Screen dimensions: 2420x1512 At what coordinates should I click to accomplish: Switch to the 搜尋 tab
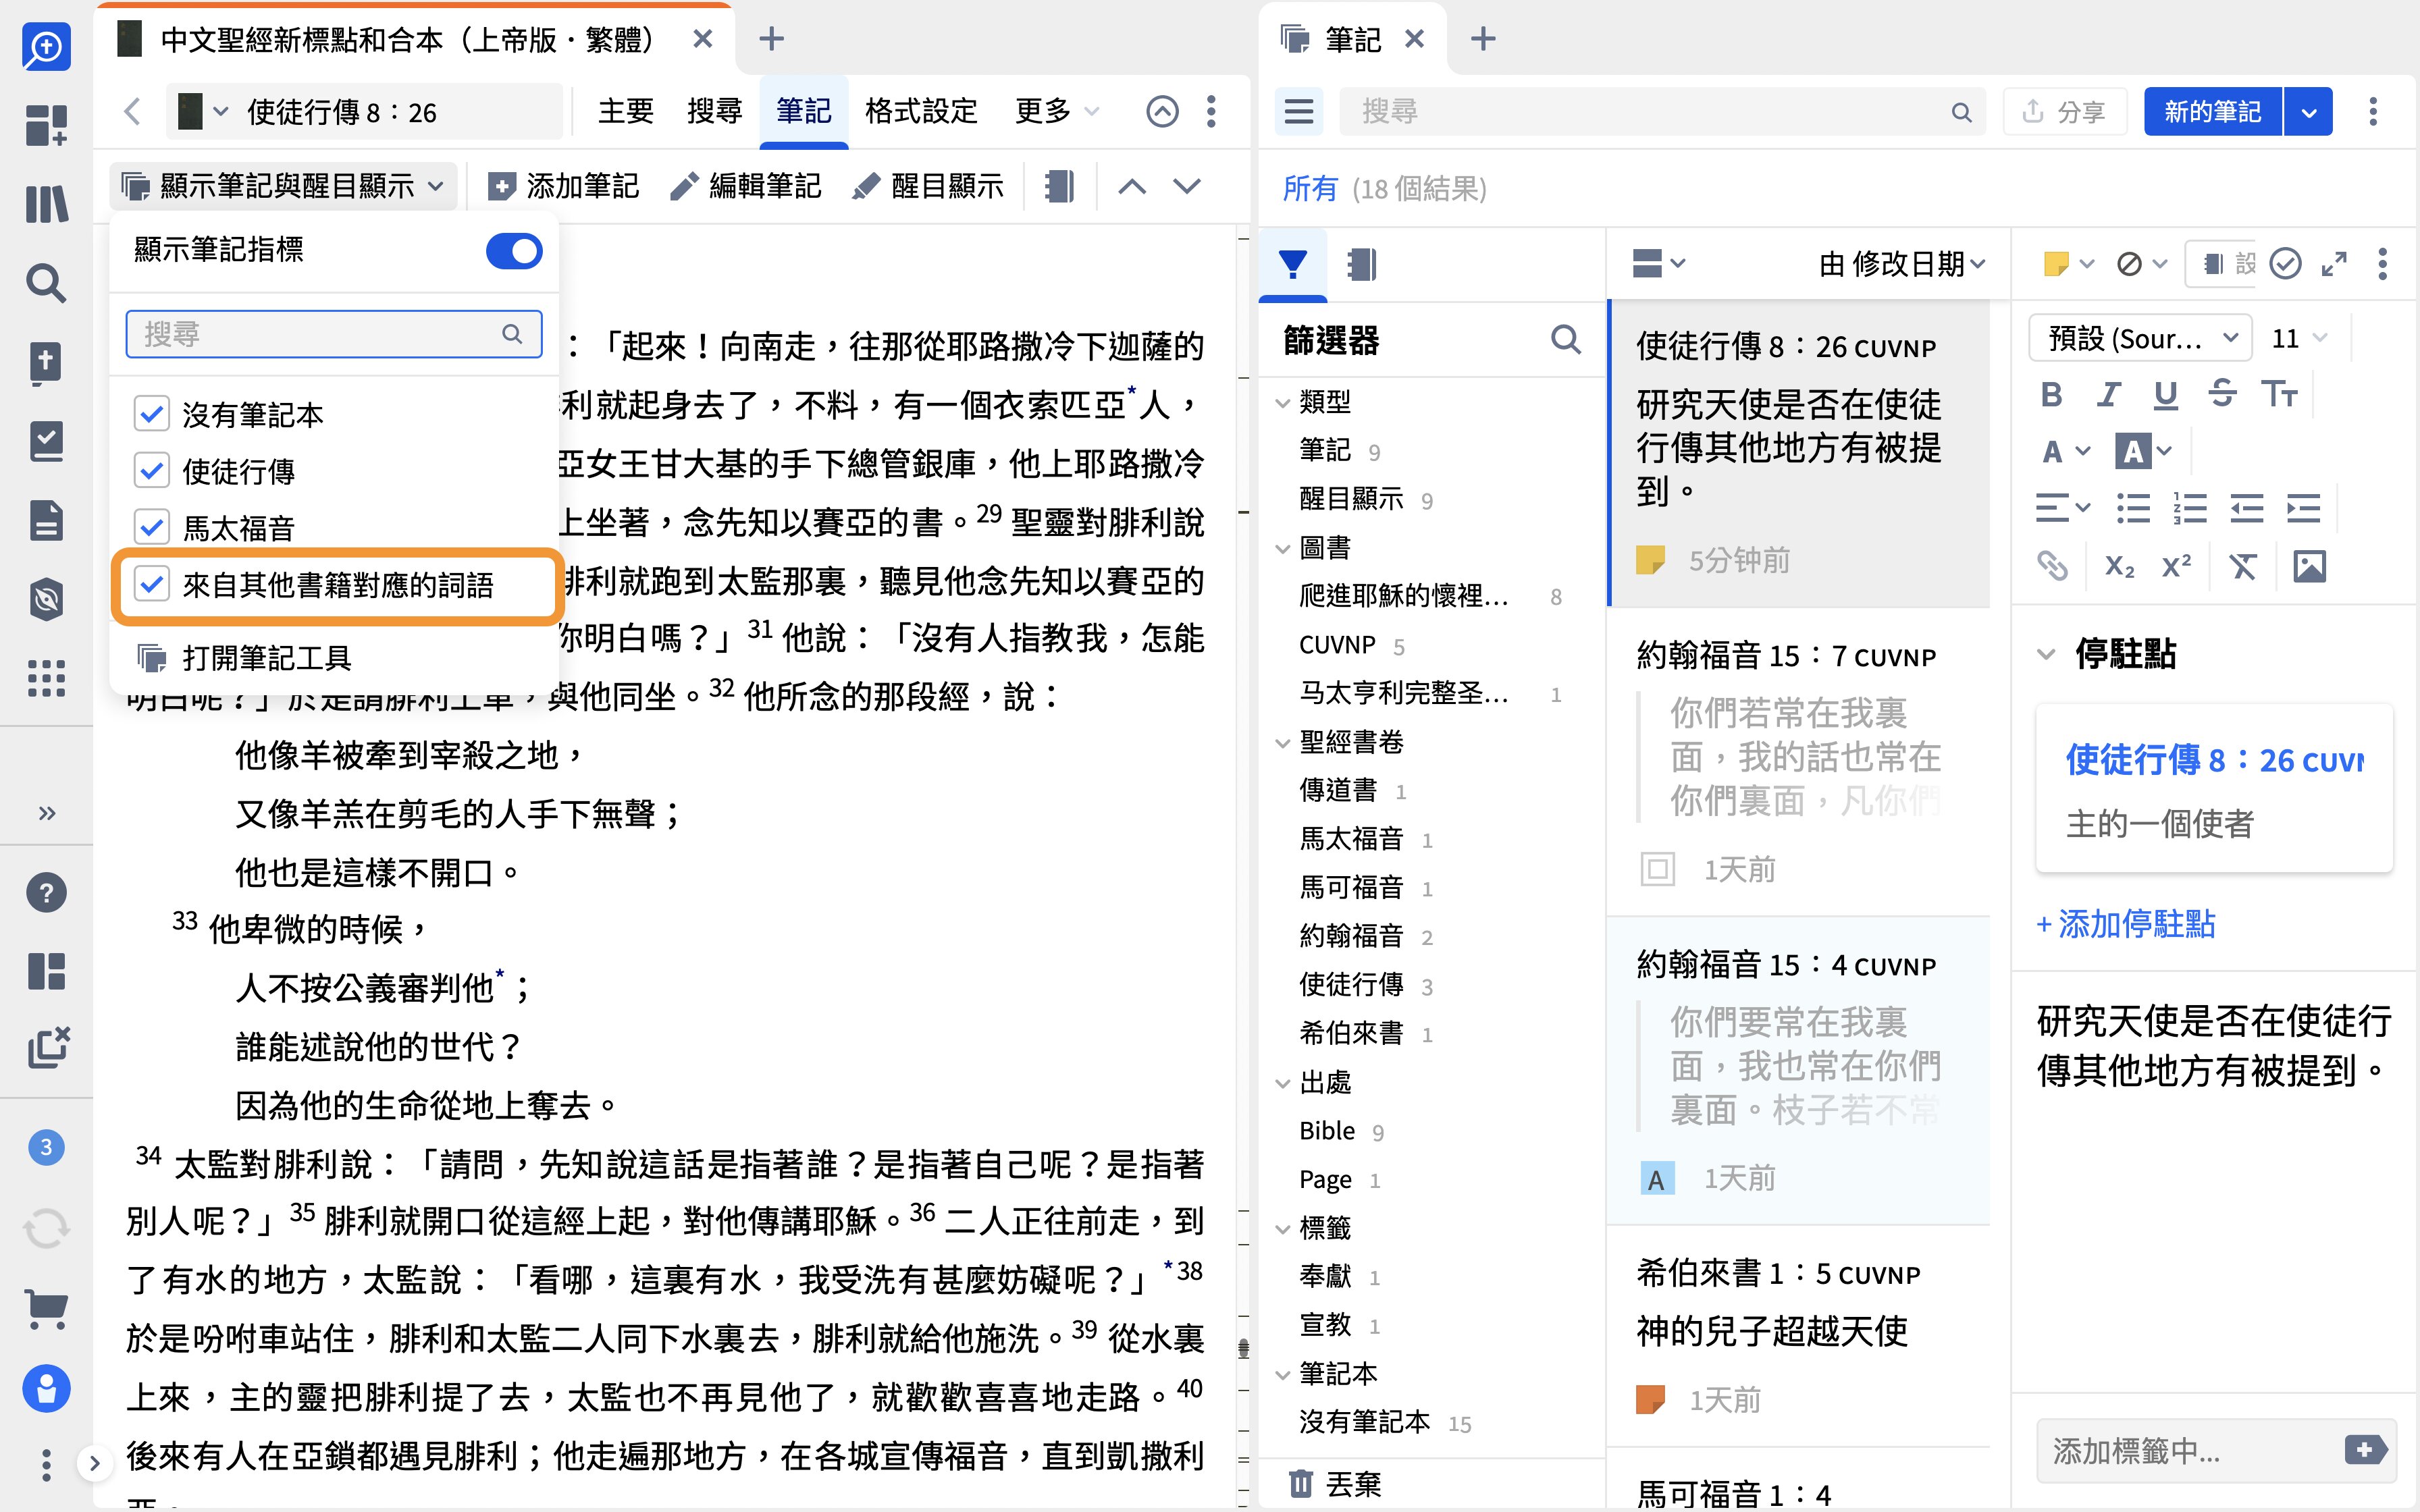714,111
